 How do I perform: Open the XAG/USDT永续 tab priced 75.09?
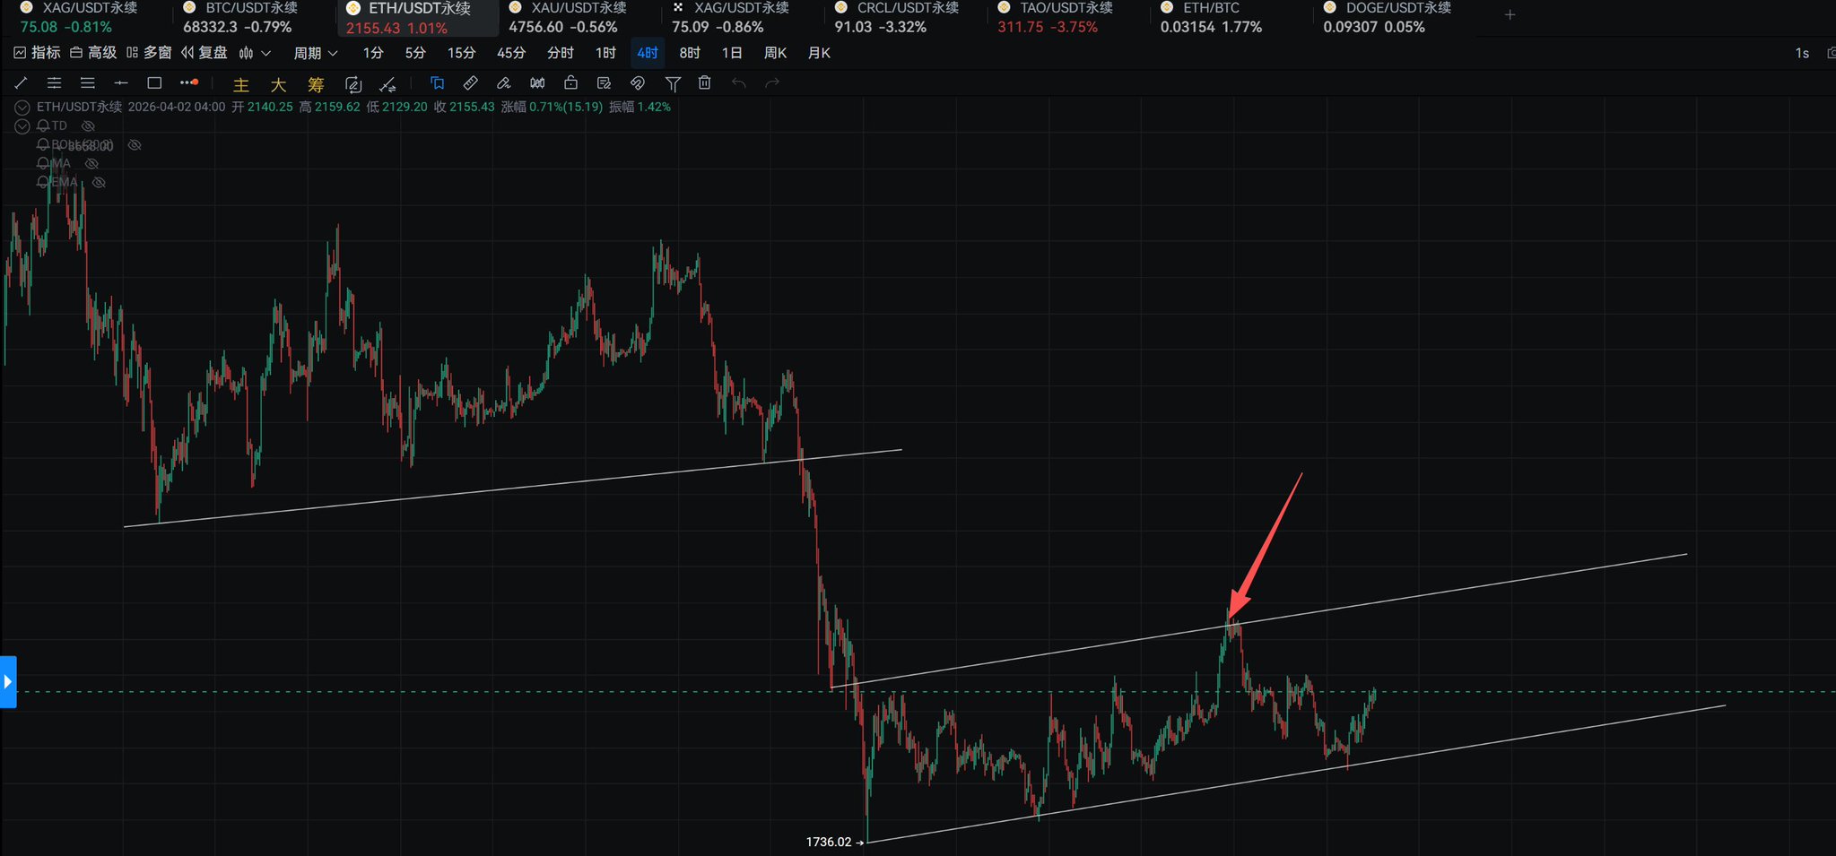pos(730,18)
